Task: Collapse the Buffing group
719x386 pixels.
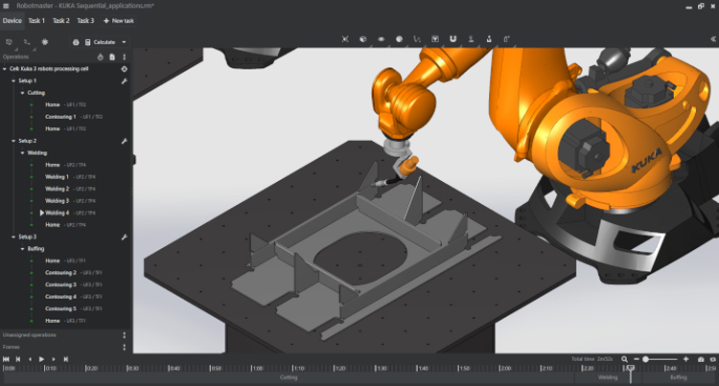Action: pyautogui.click(x=22, y=249)
